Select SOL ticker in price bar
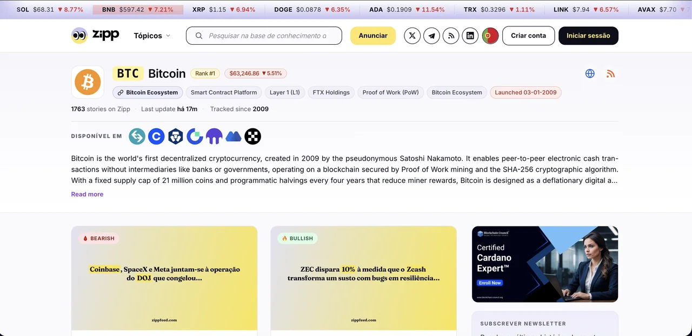This screenshot has width=692, height=336. tap(50, 10)
